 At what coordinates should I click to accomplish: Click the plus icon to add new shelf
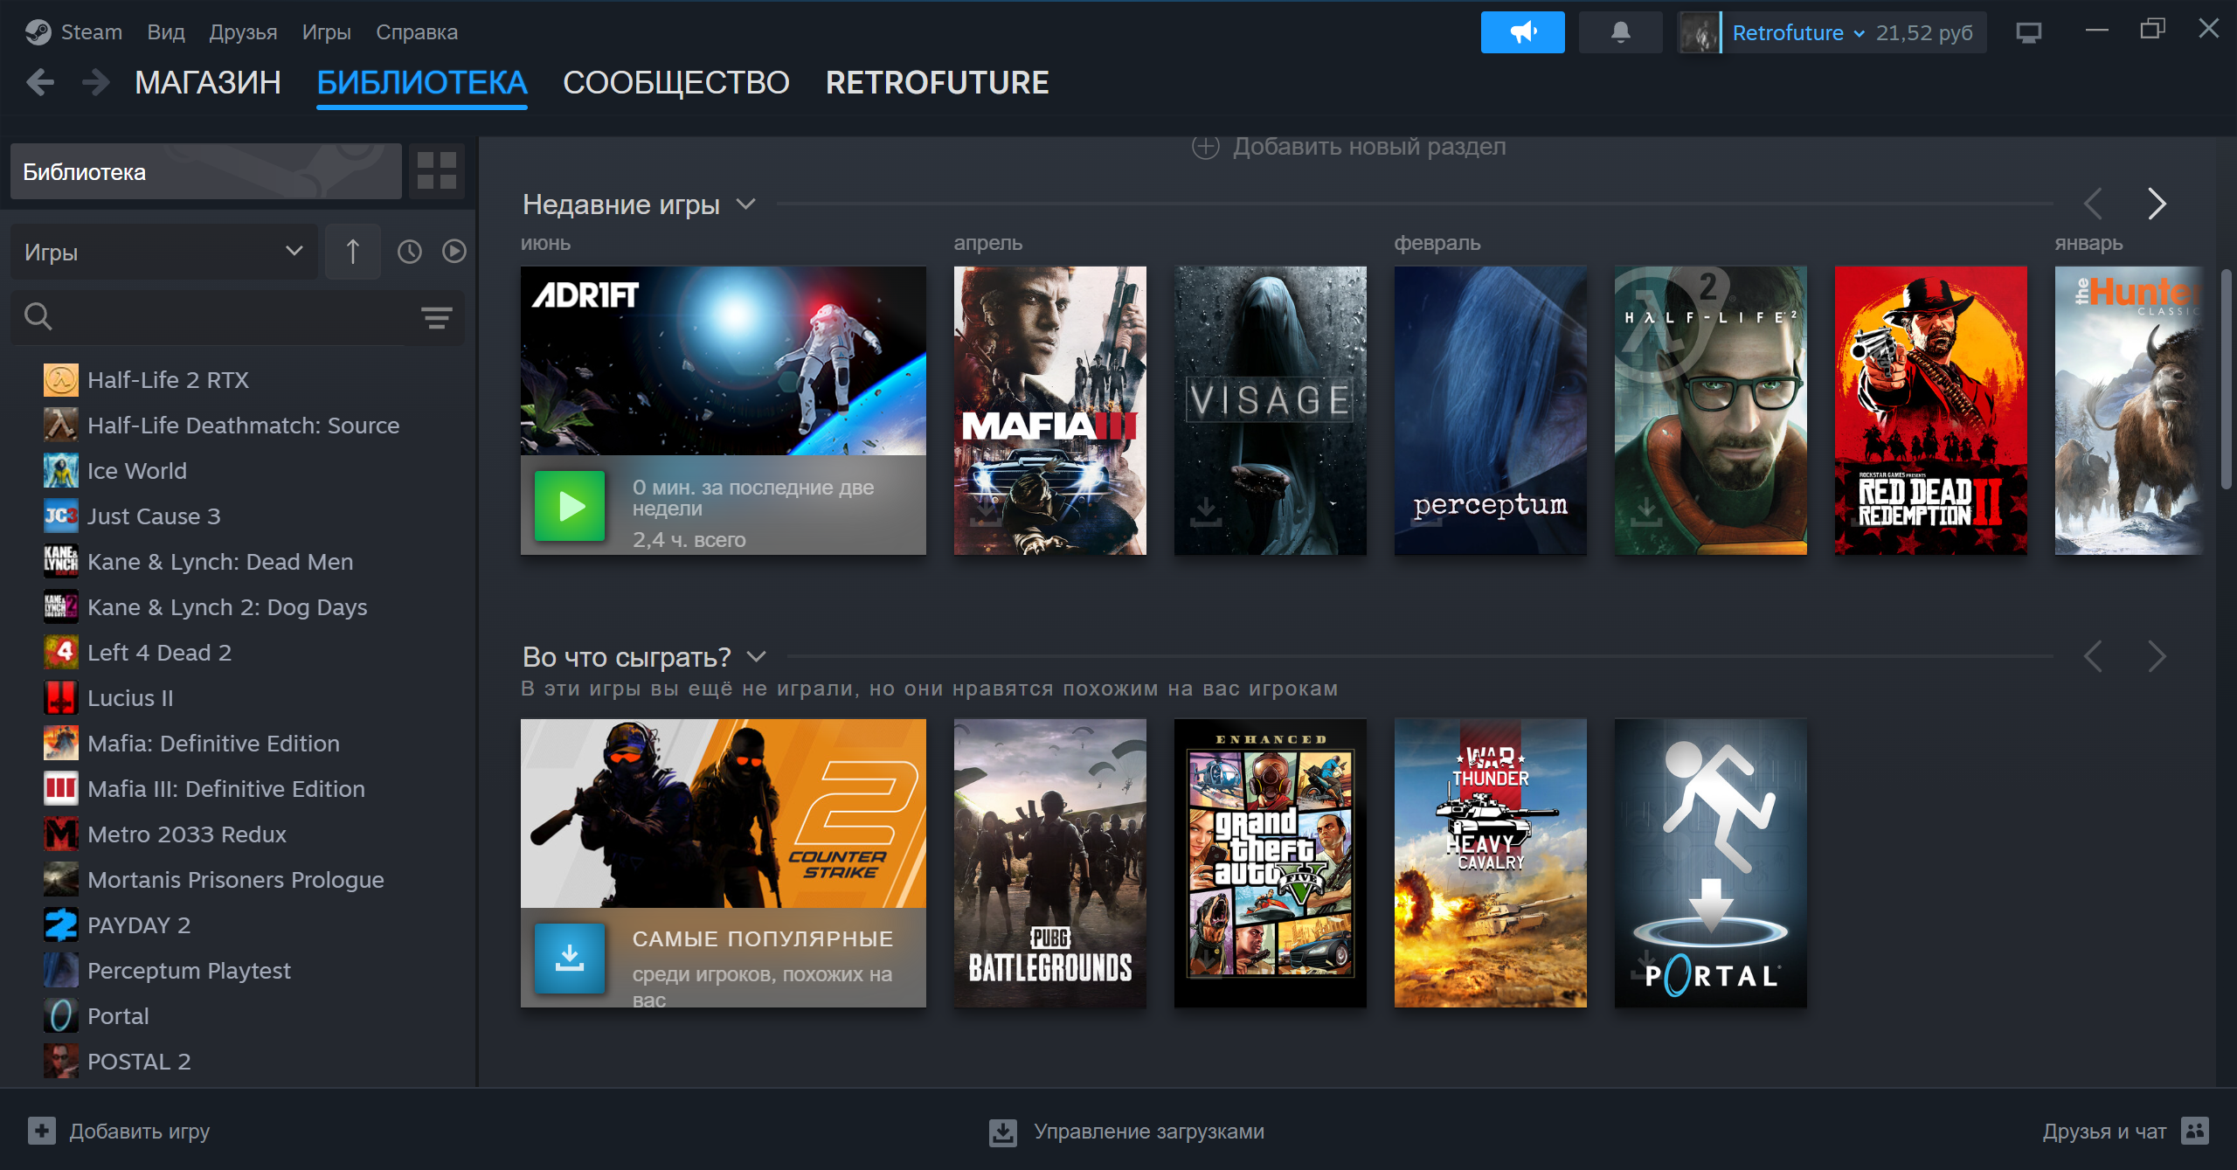click(1206, 147)
